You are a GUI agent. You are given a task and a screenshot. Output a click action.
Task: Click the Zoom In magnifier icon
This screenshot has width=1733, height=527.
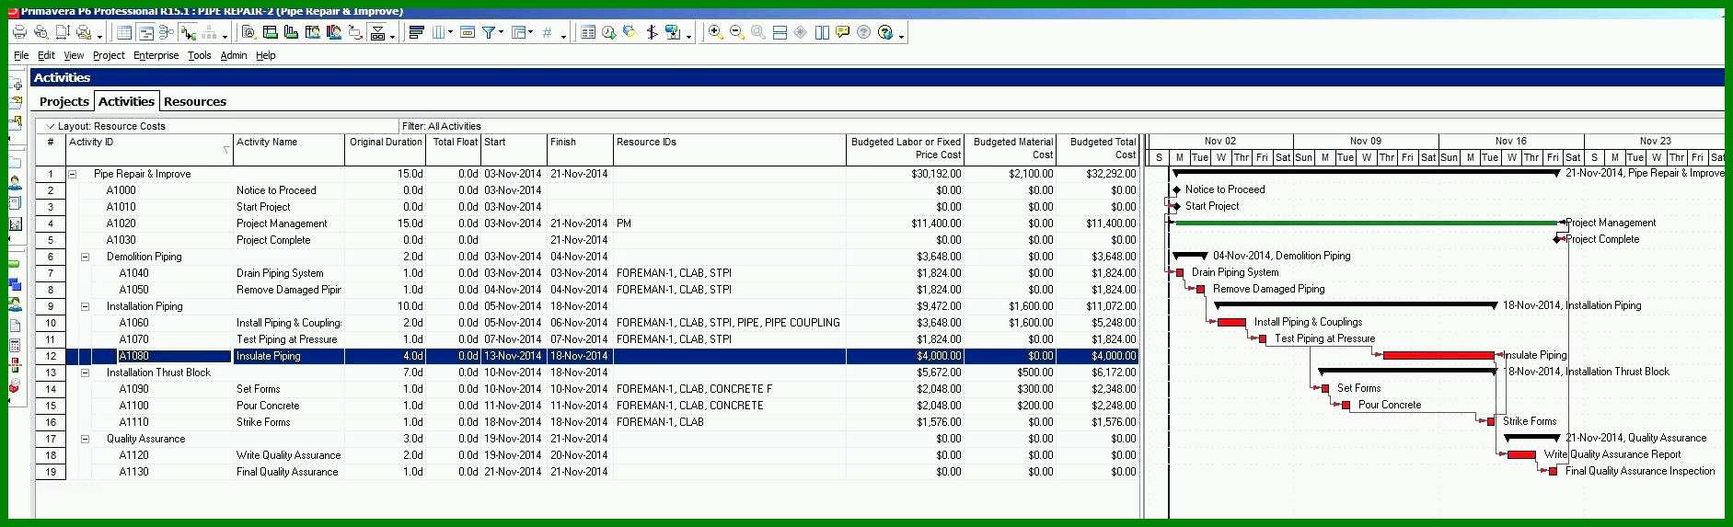(714, 32)
